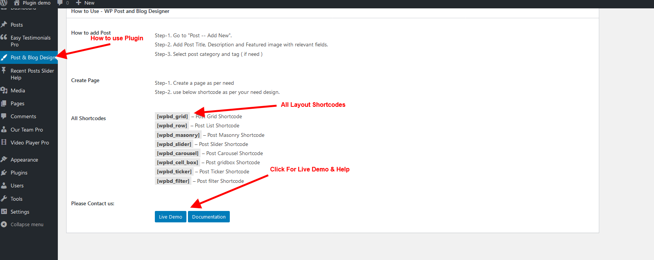Click the Pages icon in sidebar
Image resolution: width=654 pixels, height=260 pixels.
click(4, 103)
